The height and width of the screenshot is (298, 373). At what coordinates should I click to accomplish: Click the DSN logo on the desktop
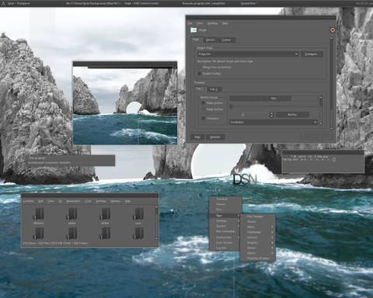[245, 179]
